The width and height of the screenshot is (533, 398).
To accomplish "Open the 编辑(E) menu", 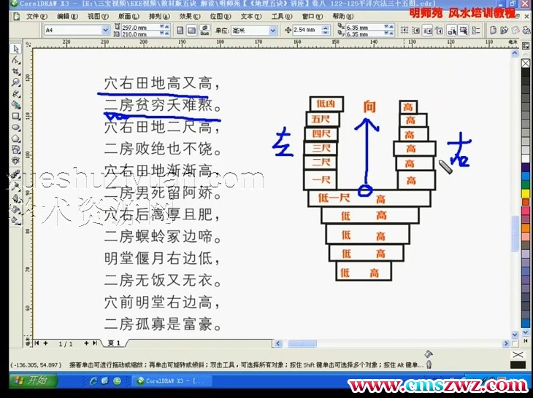I will (67, 16).
